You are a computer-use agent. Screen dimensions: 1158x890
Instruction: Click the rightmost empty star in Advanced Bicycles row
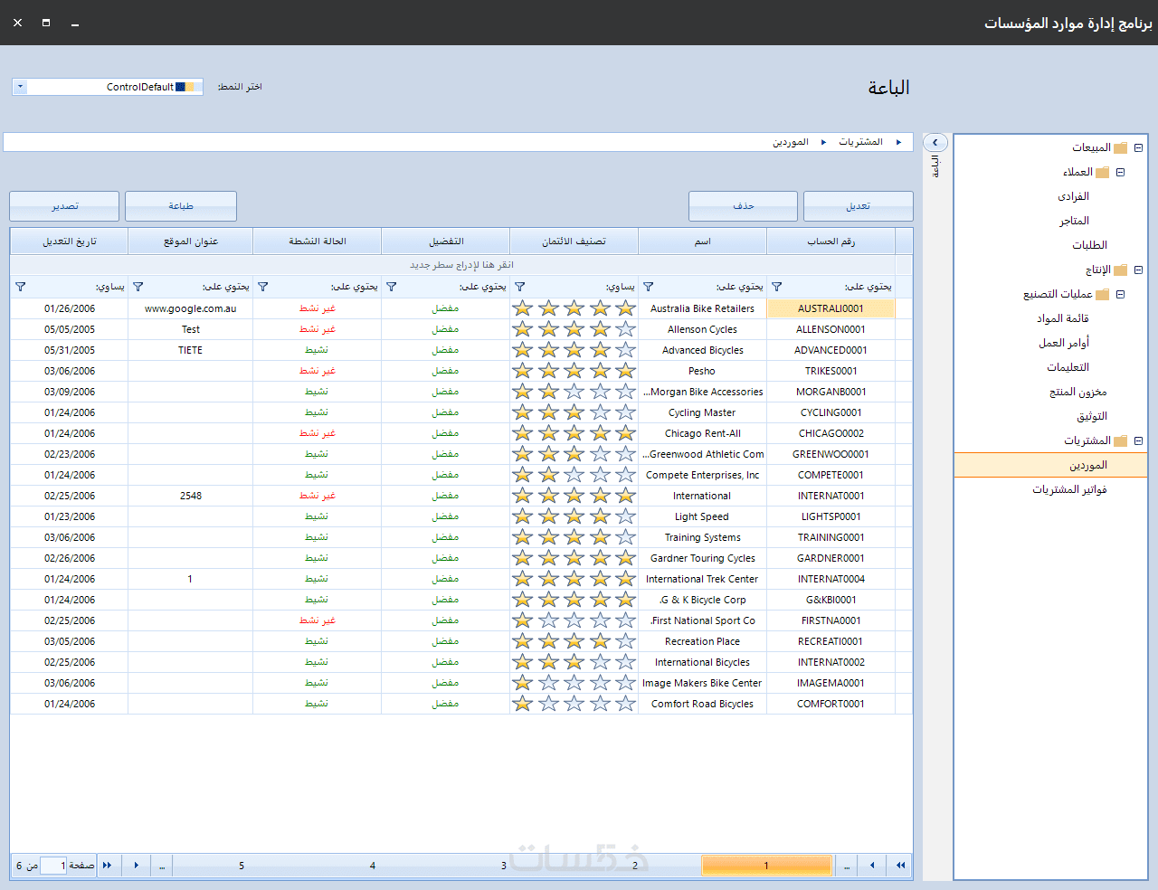point(625,350)
